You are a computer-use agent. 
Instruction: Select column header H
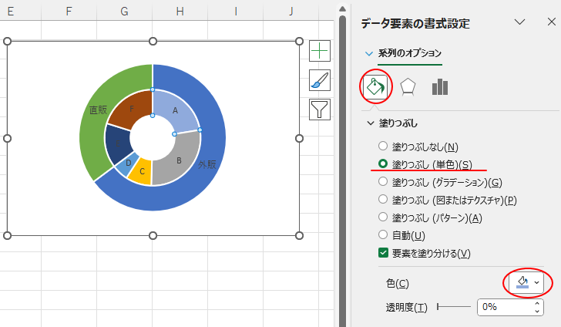point(180,12)
